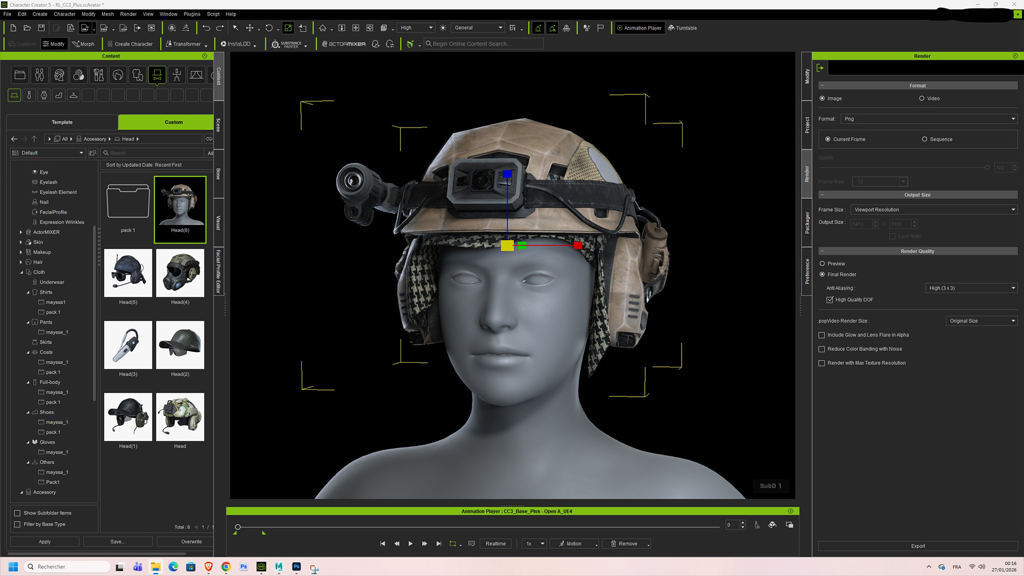Click the Undo arrow icon in toolbar
1024x576 pixels.
pyautogui.click(x=206, y=28)
